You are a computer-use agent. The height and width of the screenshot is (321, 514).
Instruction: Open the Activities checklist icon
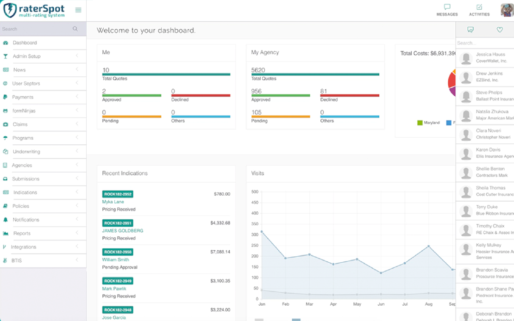point(479,7)
